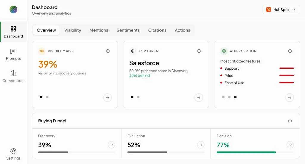The width and height of the screenshot is (305, 164).
Task: Select first slide dot in Visibility Risk
Action: pyautogui.click(x=41, y=97)
